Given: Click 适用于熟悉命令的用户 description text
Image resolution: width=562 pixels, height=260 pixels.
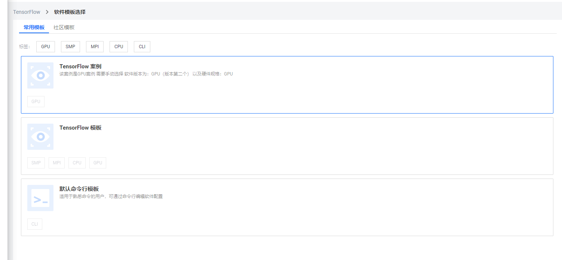Looking at the screenshot, I should point(111,196).
